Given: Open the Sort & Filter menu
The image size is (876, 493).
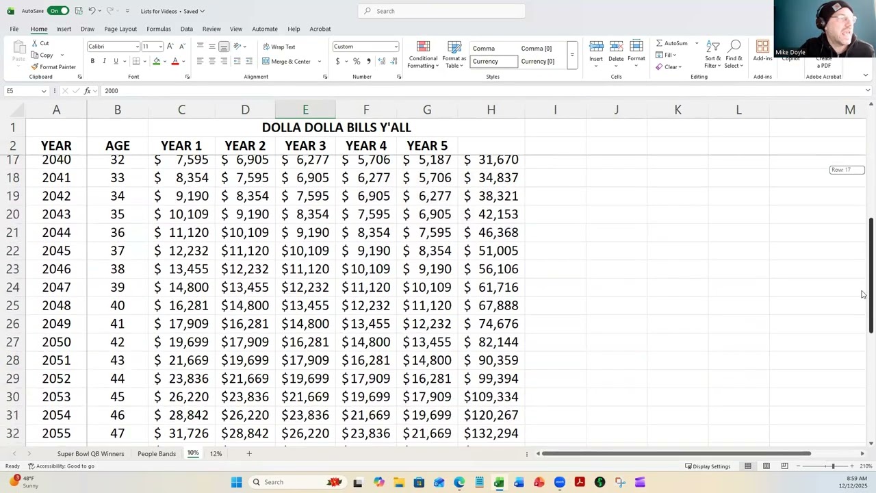Looking at the screenshot, I should click(x=712, y=55).
